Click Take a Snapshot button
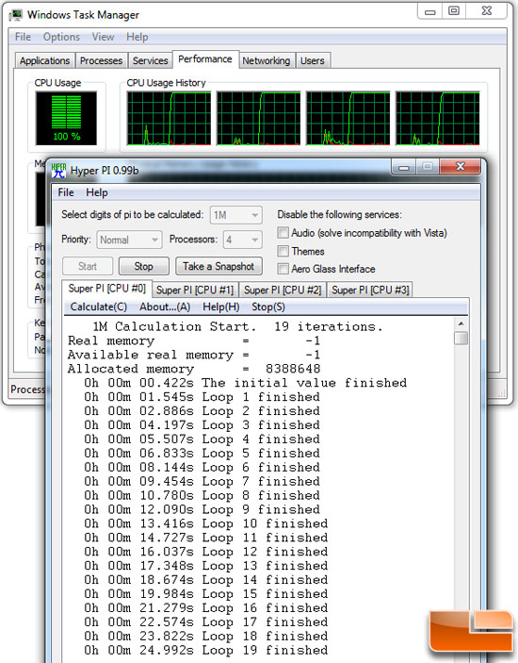Viewport: 518px width, 663px height. 219,266
